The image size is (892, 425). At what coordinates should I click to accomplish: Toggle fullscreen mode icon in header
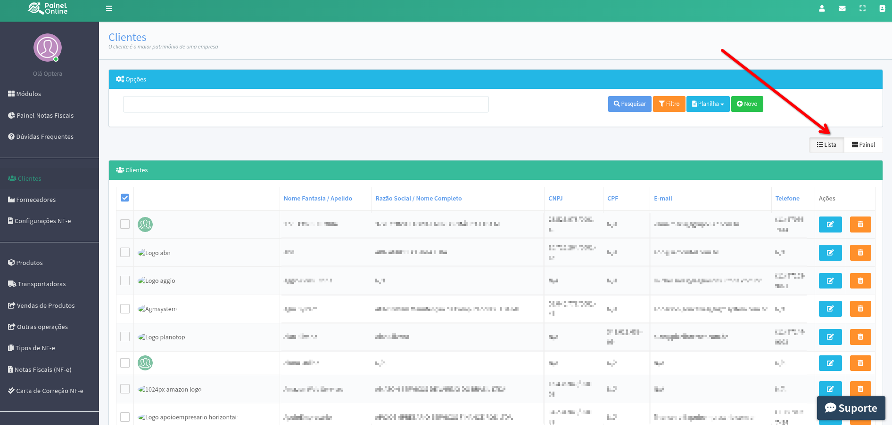(862, 8)
